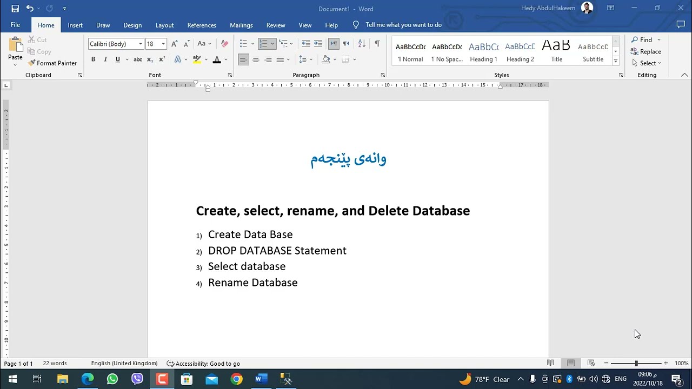Apply the Heading 1 style
The height and width of the screenshot is (389, 692).
pyautogui.click(x=483, y=52)
